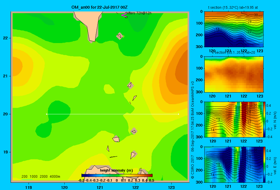Image resolution: width=280 pixels, height=190 pixels.
Task: Click the vel. N (m/s) axis label
Action: tap(275, 120)
